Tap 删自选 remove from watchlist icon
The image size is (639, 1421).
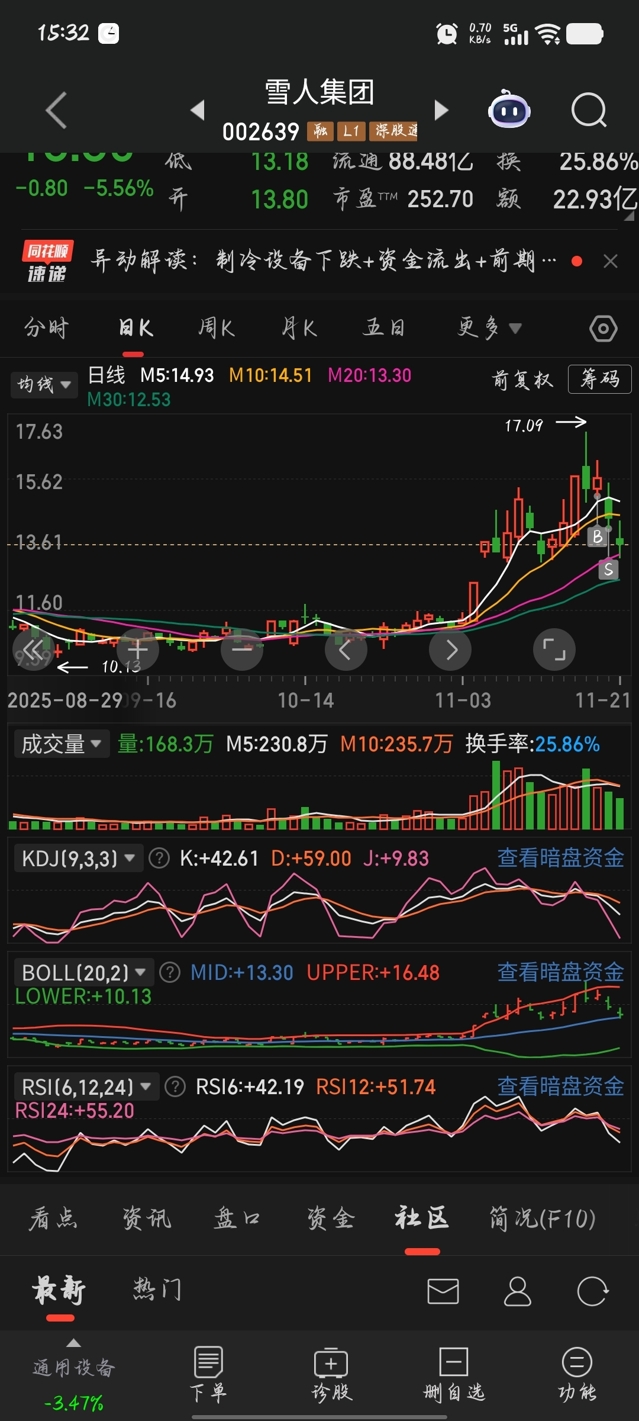click(454, 1375)
